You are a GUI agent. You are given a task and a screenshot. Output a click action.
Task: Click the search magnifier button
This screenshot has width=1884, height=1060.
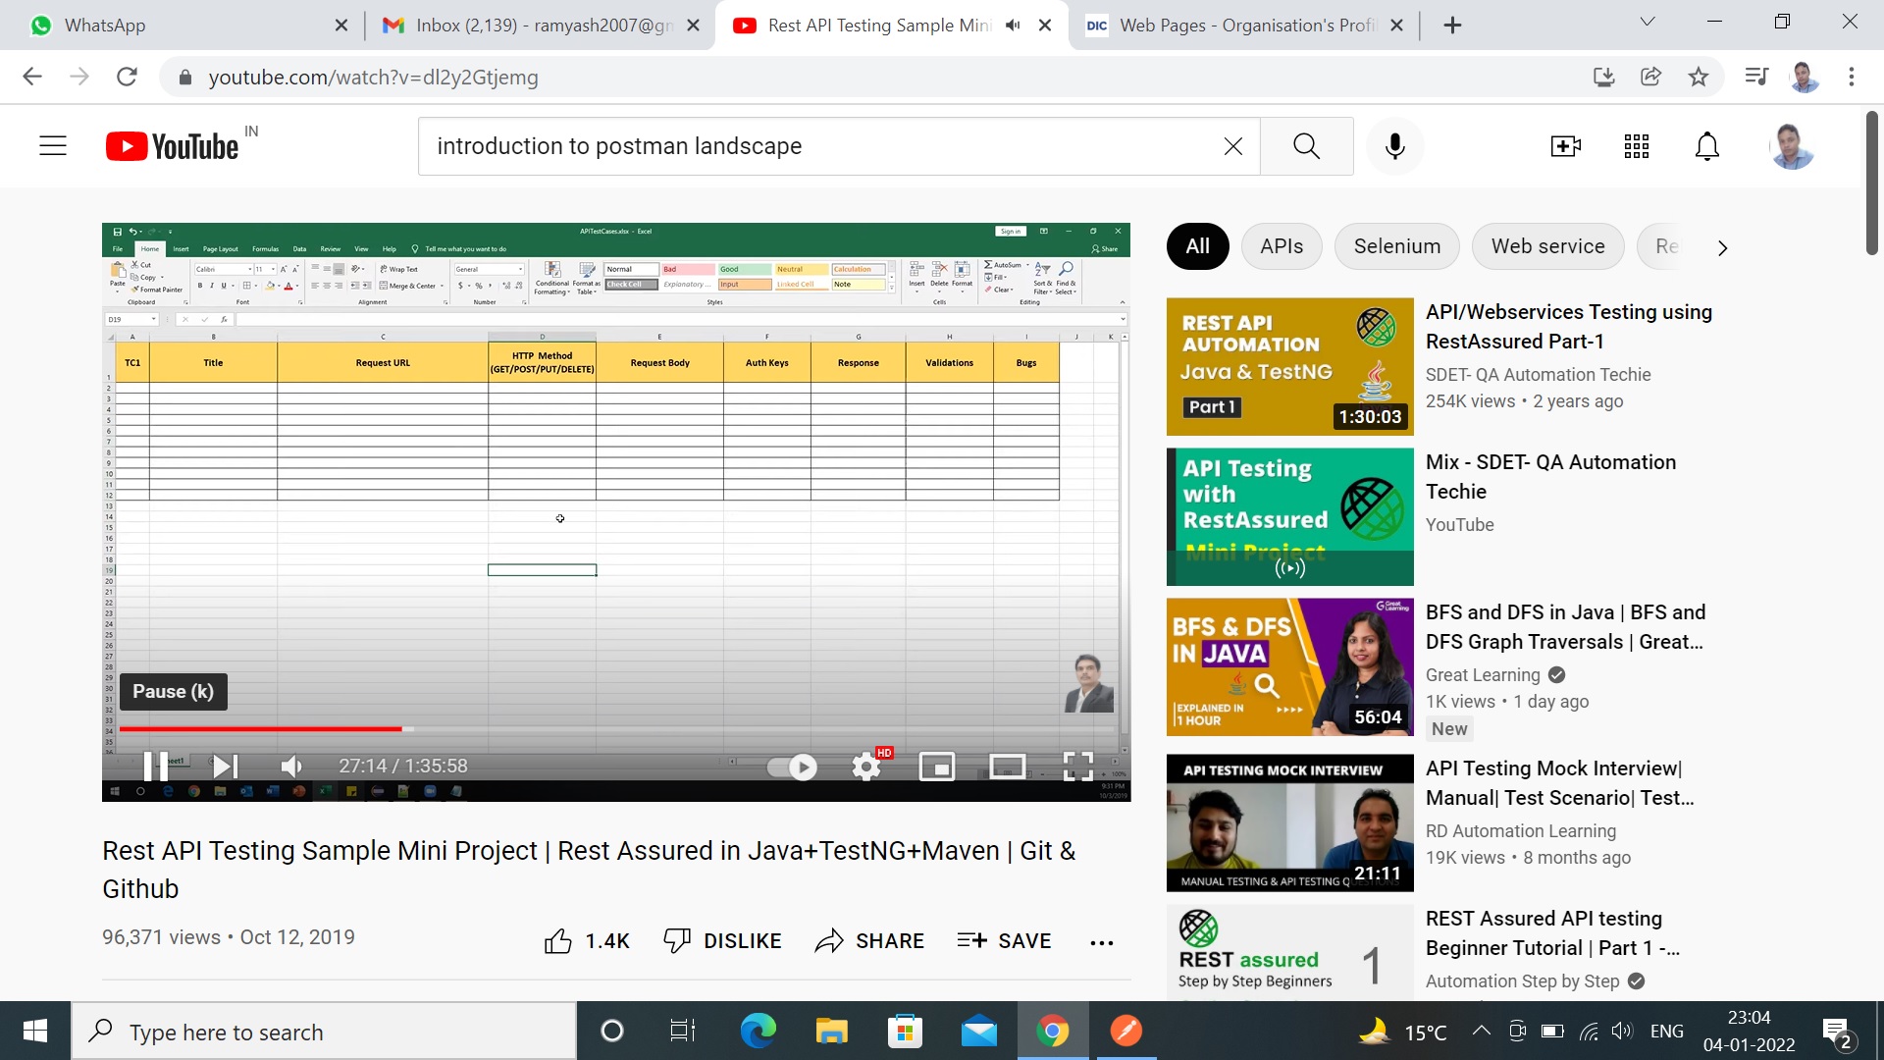tap(1306, 146)
